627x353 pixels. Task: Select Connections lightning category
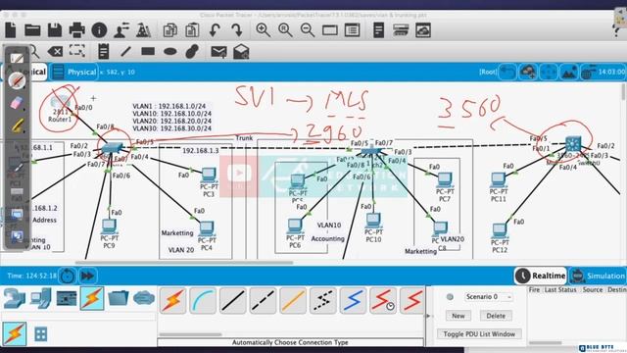pos(92,298)
